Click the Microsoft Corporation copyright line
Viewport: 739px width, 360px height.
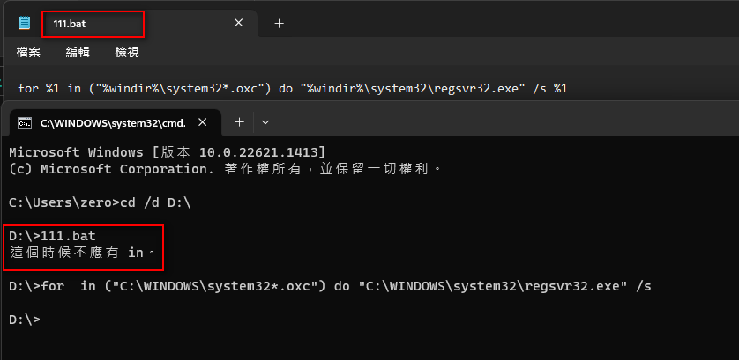(225, 169)
